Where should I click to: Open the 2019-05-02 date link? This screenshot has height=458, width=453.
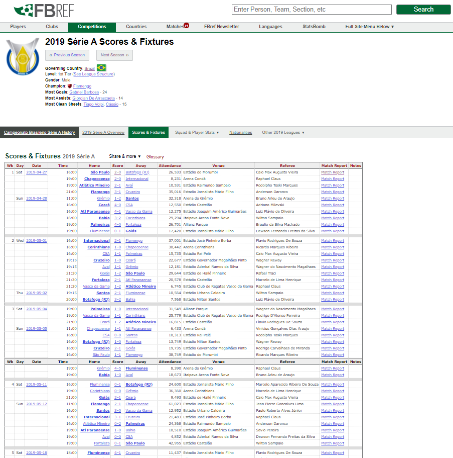37,293
